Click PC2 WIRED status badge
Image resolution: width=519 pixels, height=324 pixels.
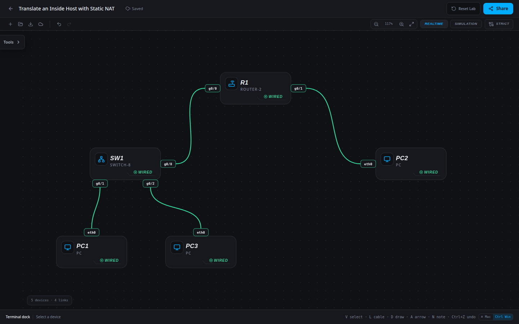(x=429, y=172)
